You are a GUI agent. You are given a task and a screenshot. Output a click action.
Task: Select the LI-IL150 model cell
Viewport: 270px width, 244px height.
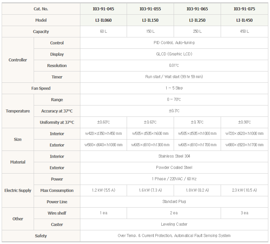point(150,20)
